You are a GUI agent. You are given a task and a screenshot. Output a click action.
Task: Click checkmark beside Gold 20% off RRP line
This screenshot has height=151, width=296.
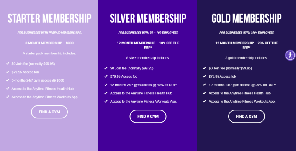pyautogui.click(x=204, y=85)
